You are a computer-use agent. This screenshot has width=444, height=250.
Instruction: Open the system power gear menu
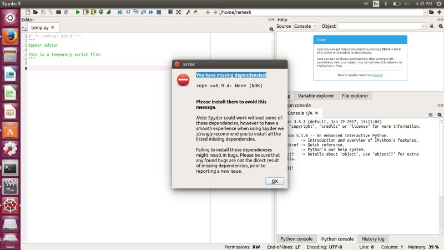pos(438,4)
